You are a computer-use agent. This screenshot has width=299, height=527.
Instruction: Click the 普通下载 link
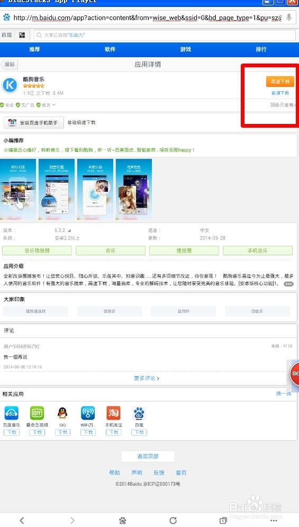click(x=280, y=93)
